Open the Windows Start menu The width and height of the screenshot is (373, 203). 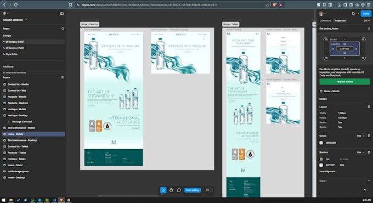[x=4, y=200]
